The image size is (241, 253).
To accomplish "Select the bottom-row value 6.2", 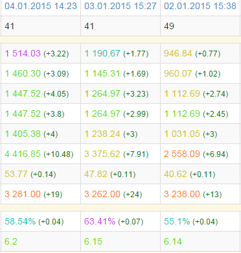I will (x=11, y=241).
